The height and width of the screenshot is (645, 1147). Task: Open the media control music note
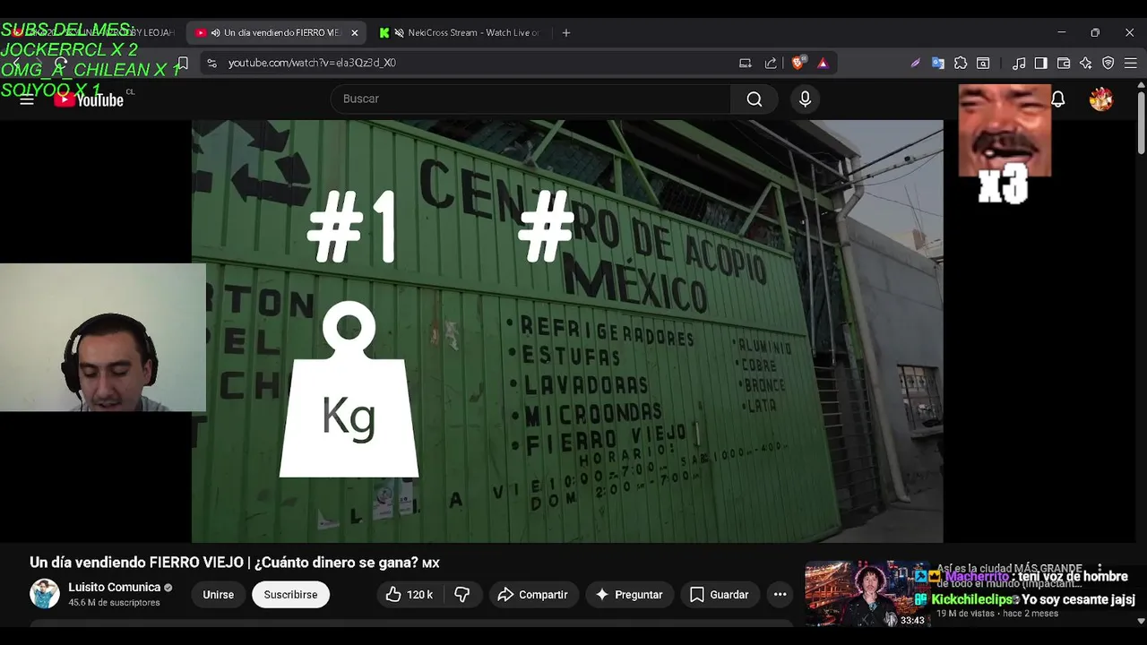click(1019, 63)
